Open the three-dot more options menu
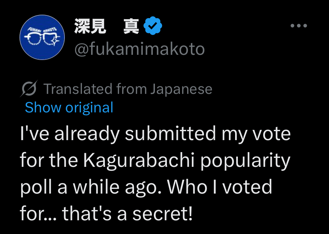The height and width of the screenshot is (234, 329). [x=298, y=26]
